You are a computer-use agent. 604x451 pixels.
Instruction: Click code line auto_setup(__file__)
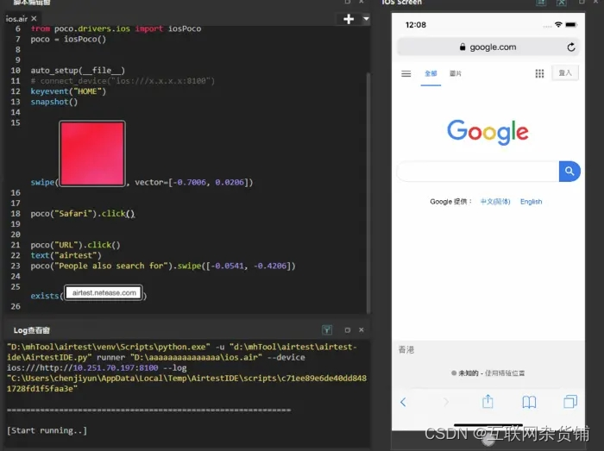(x=78, y=71)
